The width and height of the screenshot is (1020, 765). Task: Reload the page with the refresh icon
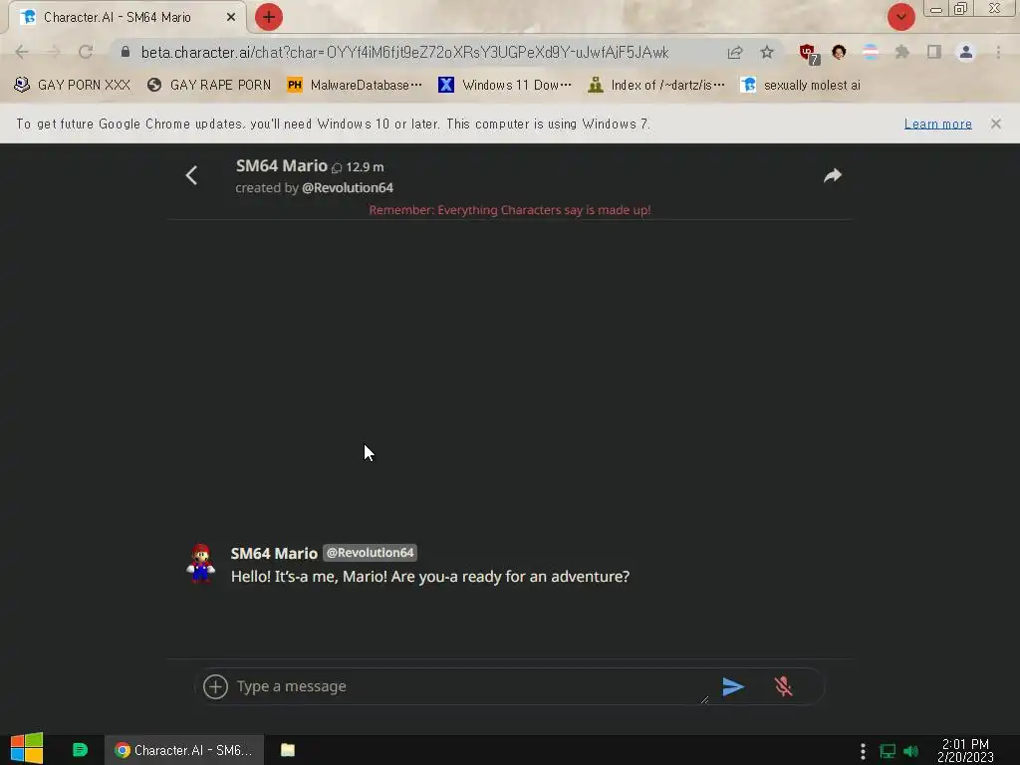[x=86, y=52]
